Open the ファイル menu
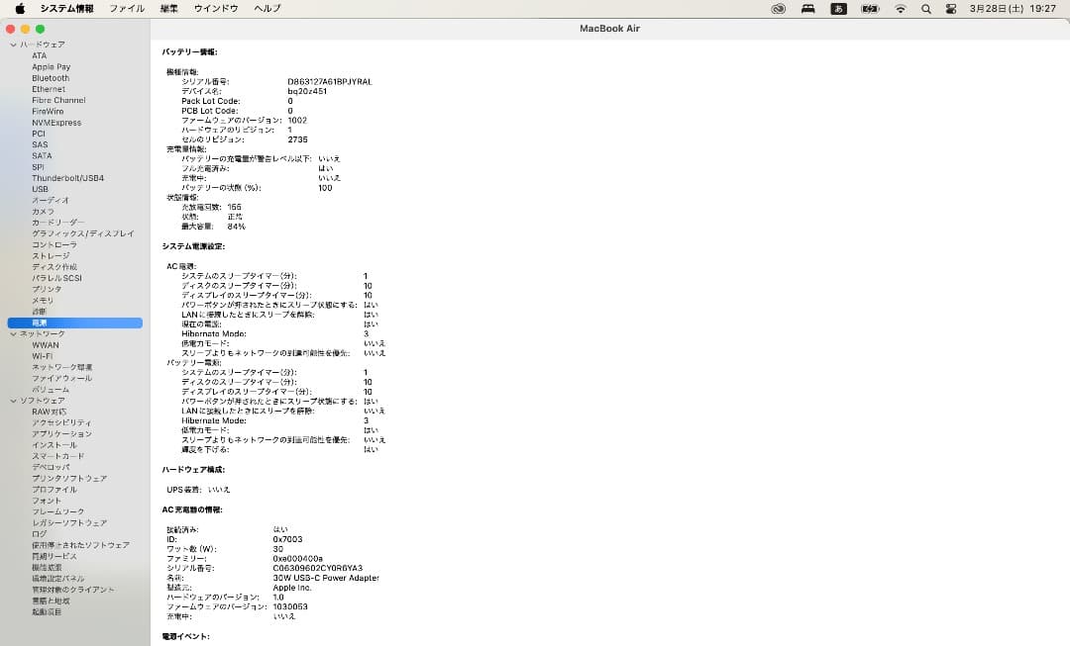Screen dimensions: 1070x646 (x=127, y=9)
